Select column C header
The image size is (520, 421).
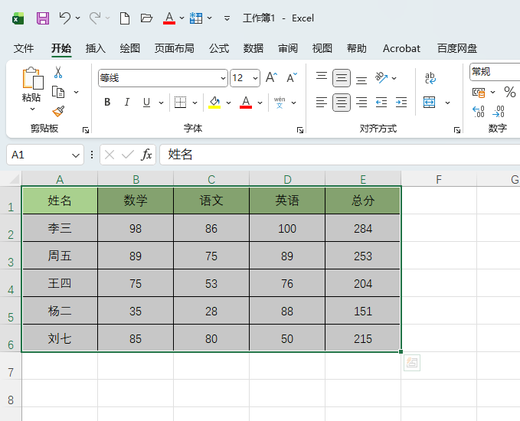pos(211,179)
